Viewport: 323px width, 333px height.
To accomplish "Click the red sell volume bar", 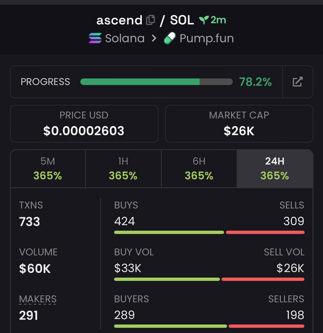I will coord(263,279).
